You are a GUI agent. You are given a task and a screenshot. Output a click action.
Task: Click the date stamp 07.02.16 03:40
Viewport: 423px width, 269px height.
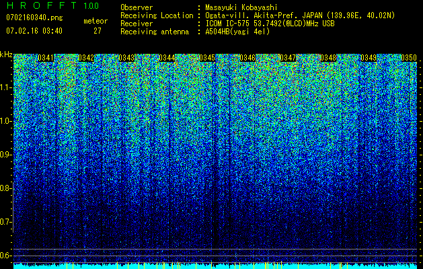[x=34, y=31]
